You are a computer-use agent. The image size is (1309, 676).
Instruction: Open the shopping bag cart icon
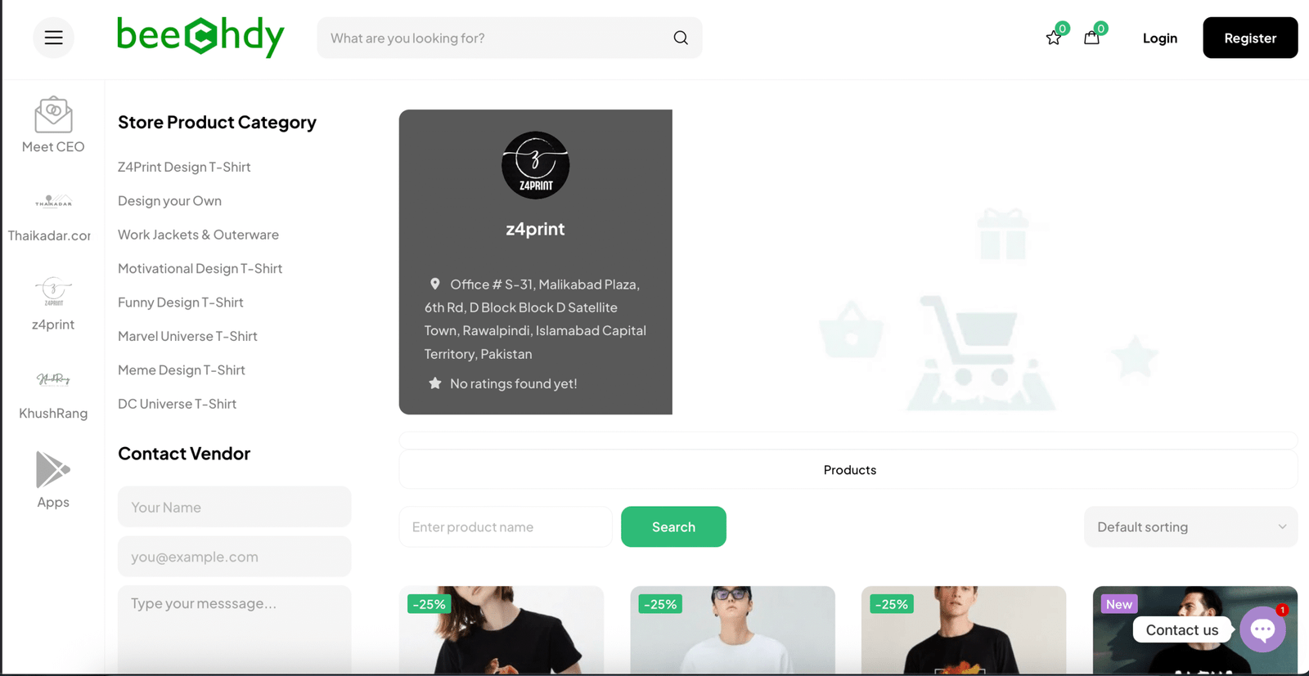click(x=1091, y=38)
